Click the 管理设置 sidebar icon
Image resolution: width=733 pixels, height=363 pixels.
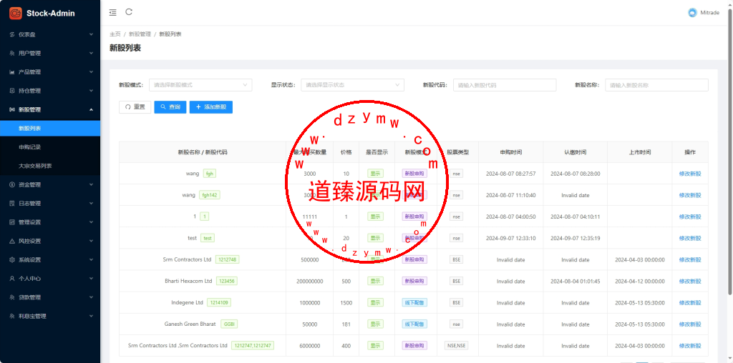(x=12, y=222)
